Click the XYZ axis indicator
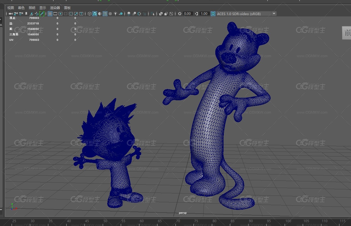 point(14,207)
